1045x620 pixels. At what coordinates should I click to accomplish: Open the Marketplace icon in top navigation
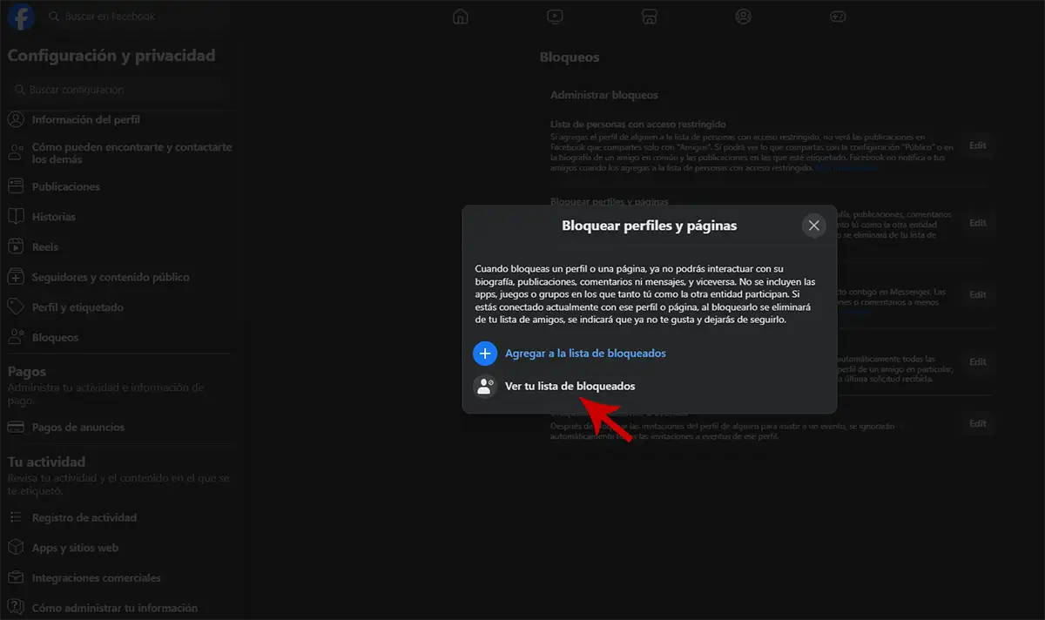coord(649,17)
